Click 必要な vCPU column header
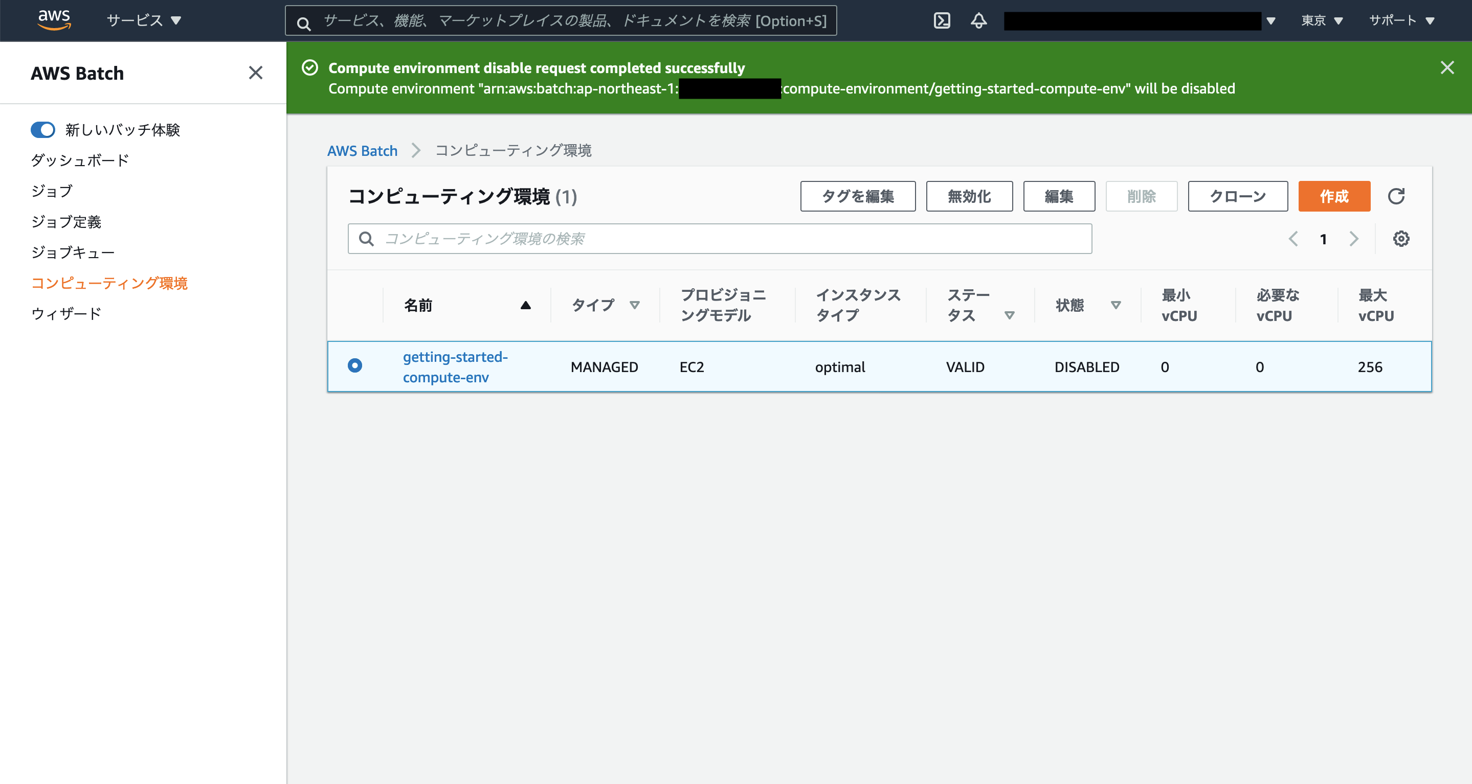 coord(1278,306)
